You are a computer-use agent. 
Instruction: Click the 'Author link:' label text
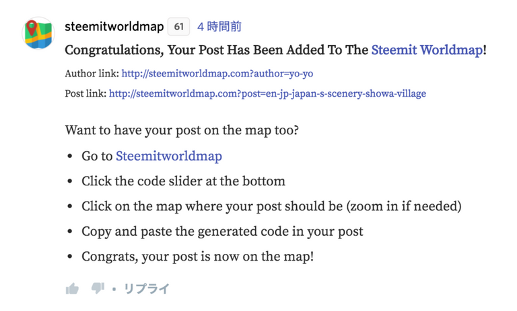coord(92,73)
